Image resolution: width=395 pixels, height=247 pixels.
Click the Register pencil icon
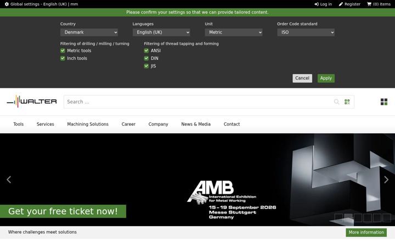pos(341,4)
